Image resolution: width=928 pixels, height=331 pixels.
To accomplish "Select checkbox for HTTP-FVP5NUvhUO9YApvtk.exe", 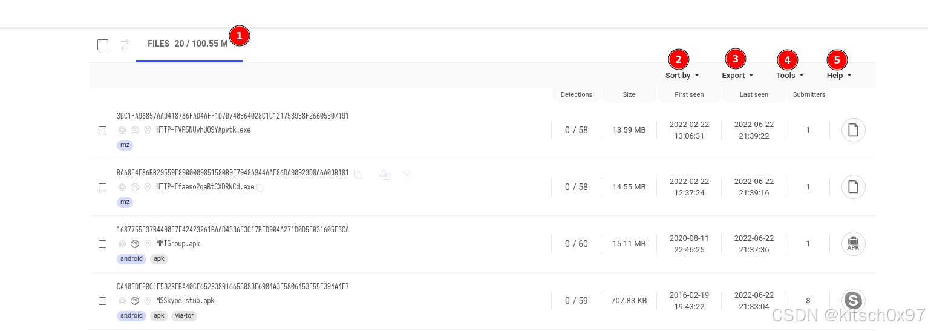I will 103,130.
